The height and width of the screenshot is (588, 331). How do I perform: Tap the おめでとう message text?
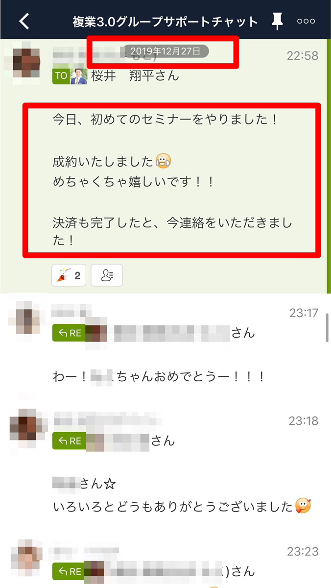pos(159,376)
